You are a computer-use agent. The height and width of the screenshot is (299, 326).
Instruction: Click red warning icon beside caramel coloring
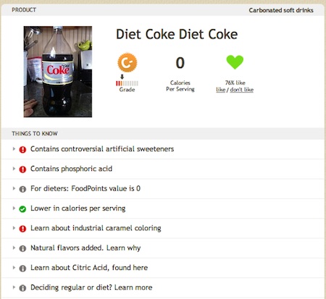[x=22, y=229]
